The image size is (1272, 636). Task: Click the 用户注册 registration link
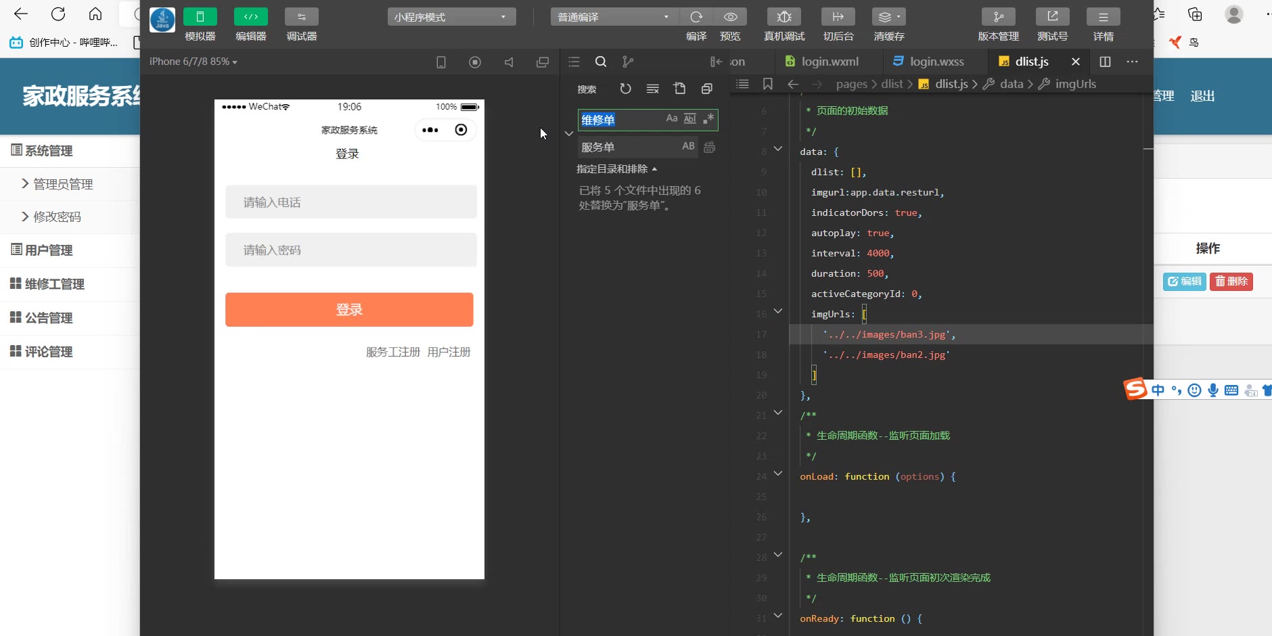(449, 352)
